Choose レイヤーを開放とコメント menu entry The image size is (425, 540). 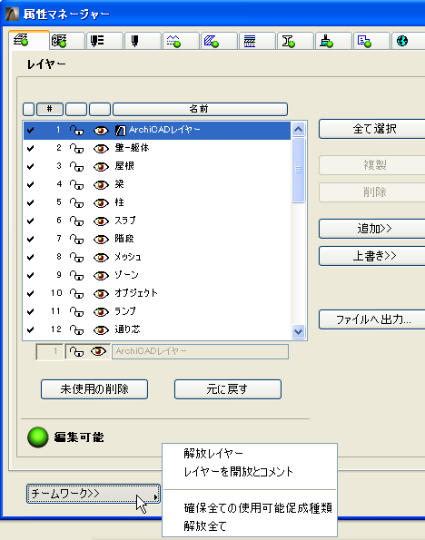tap(239, 471)
